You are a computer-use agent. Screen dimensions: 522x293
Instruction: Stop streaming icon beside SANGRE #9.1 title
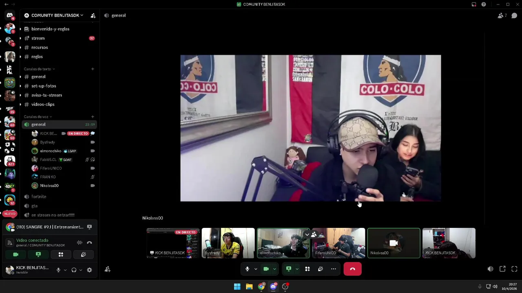point(89,227)
